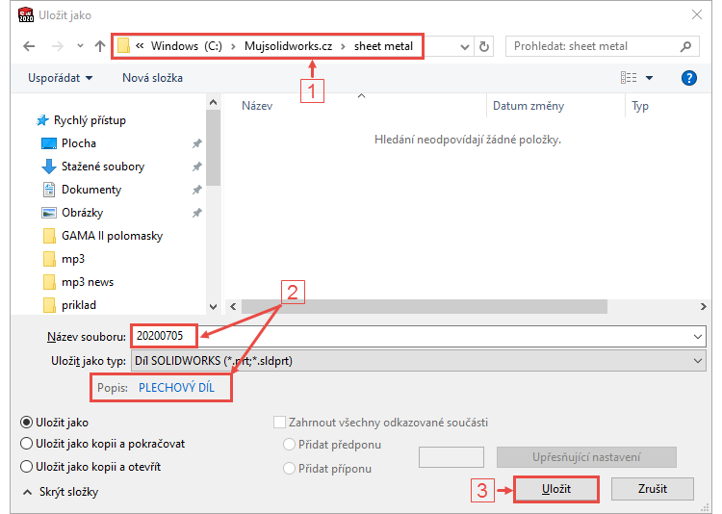Save the file with Uložit

(556, 489)
